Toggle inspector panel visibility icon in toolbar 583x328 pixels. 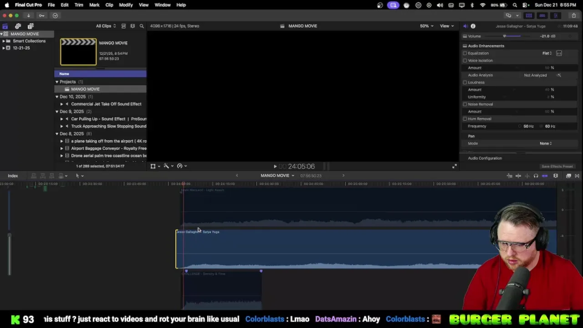[555, 15]
